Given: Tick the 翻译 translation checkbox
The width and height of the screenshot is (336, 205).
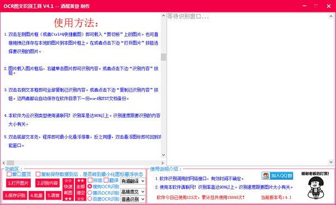Looking at the screenshot, I should click(x=106, y=180).
